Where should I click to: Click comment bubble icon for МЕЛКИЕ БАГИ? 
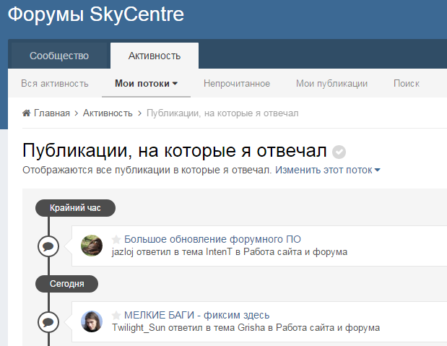pos(48,322)
